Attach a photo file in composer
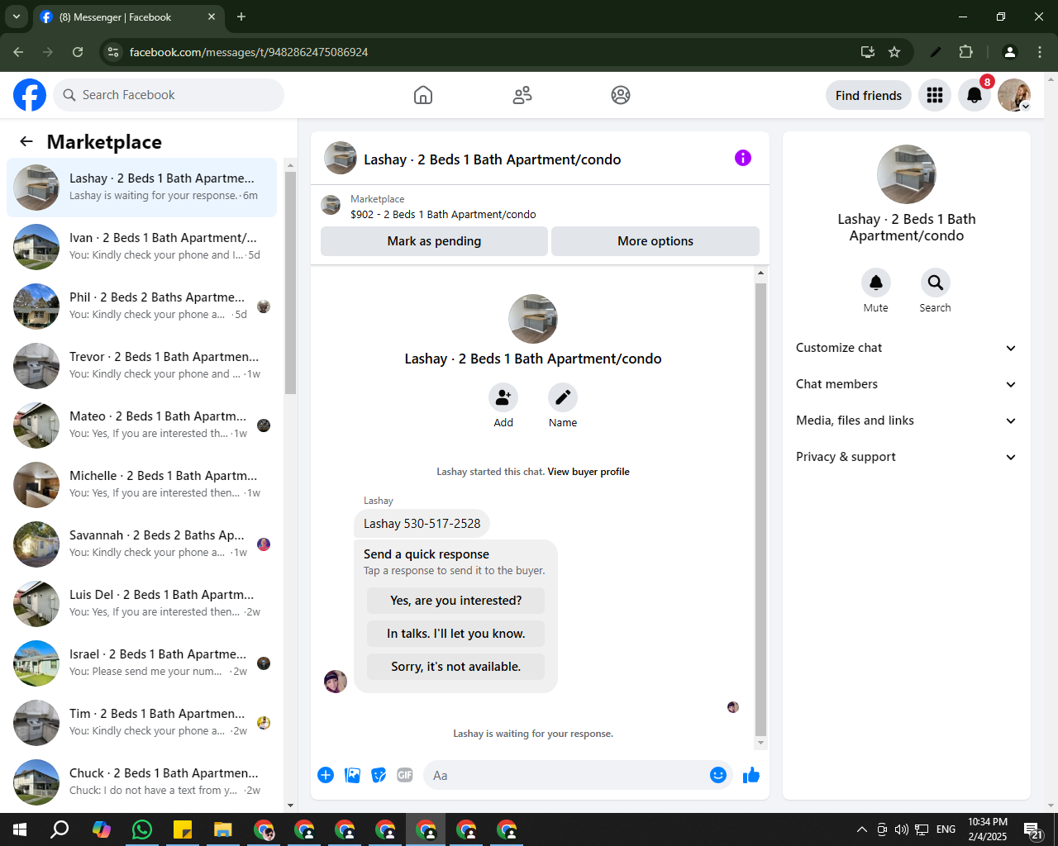Viewport: 1058px width, 846px height. click(x=352, y=775)
